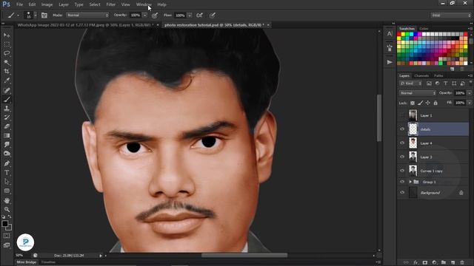Select the Clone Stamp tool
The width and height of the screenshot is (474, 266).
point(7,109)
